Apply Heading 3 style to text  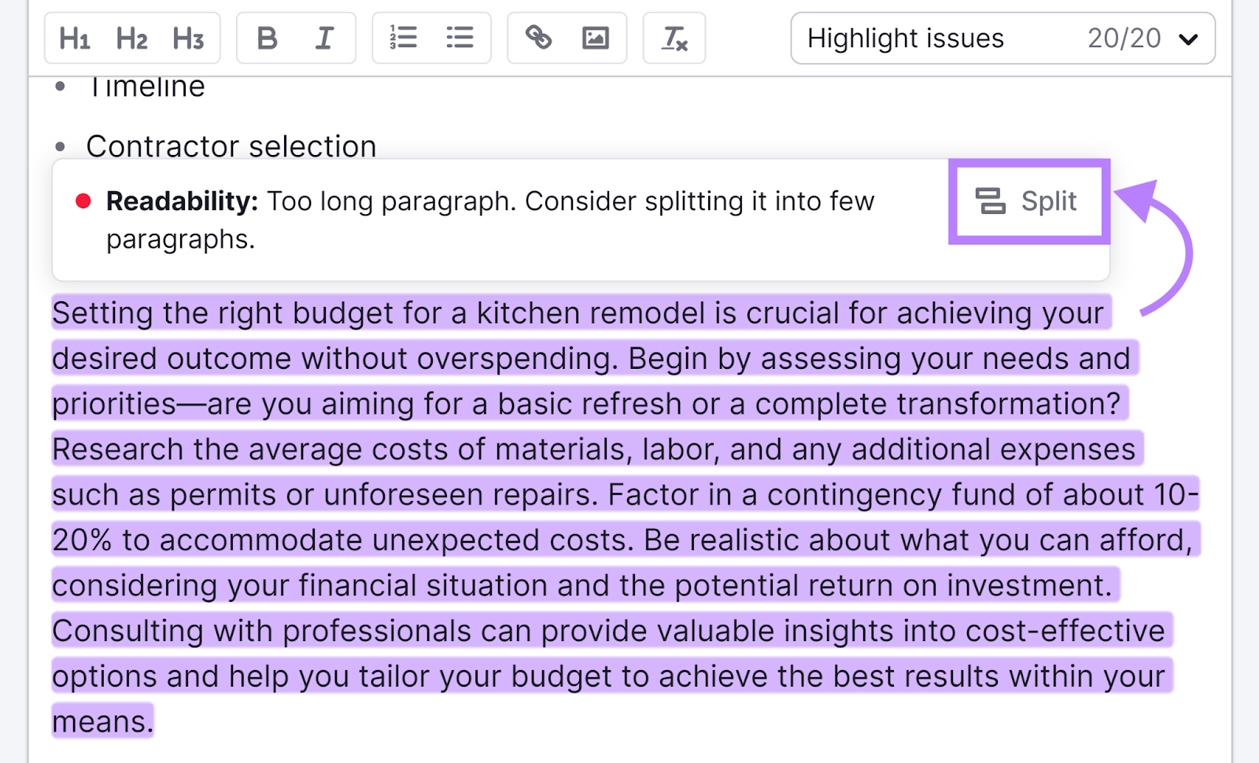click(188, 38)
